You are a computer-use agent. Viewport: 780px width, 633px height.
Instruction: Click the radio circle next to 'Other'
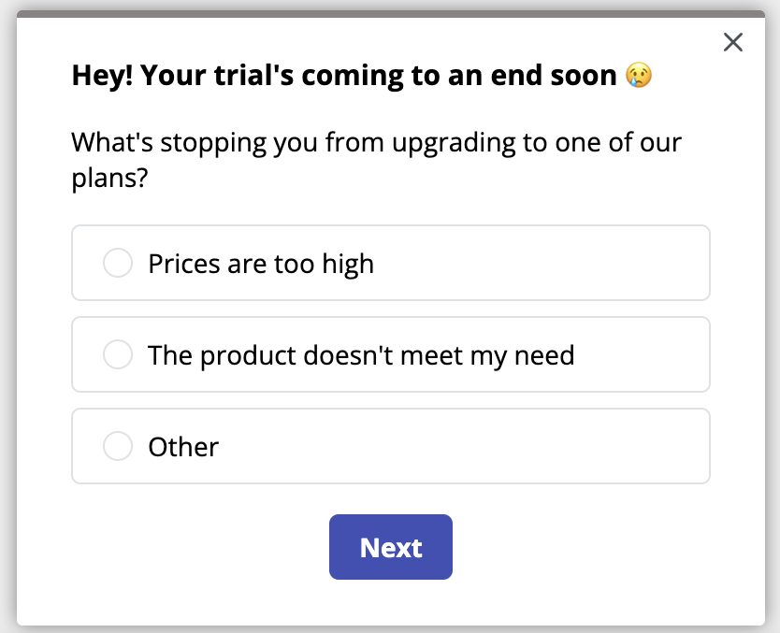tap(118, 446)
